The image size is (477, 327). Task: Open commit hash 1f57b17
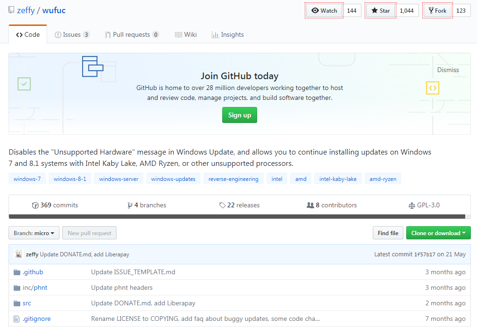(x=425, y=254)
